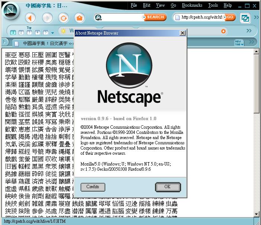Reload the page with the Reload button

[64, 18]
